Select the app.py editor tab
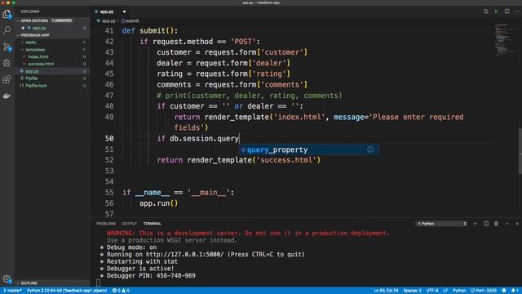Viewport: 522px width, 294px height. tap(107, 11)
